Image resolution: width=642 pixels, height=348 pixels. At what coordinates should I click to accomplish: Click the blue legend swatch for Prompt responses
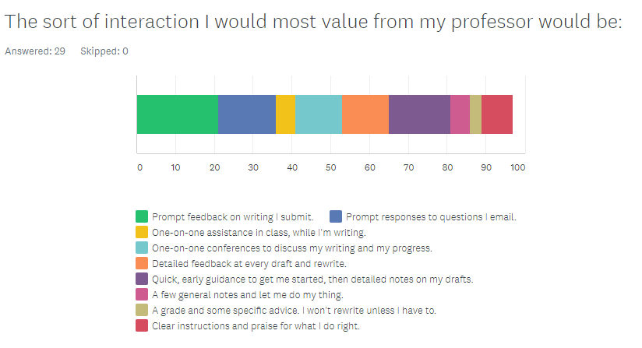click(336, 216)
